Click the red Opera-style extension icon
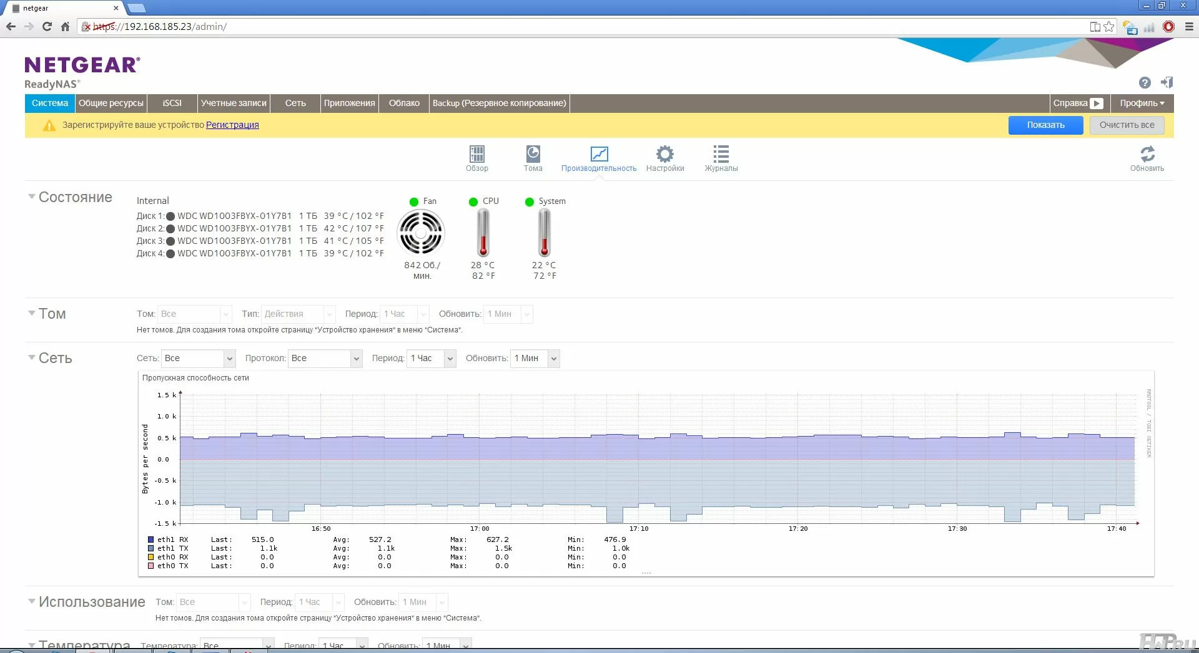 coord(1169,27)
